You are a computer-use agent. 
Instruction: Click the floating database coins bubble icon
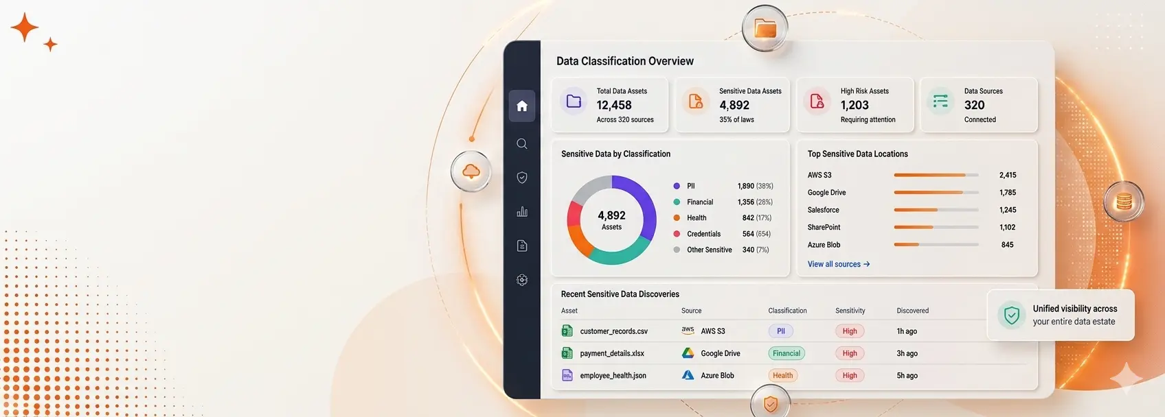coord(1124,202)
